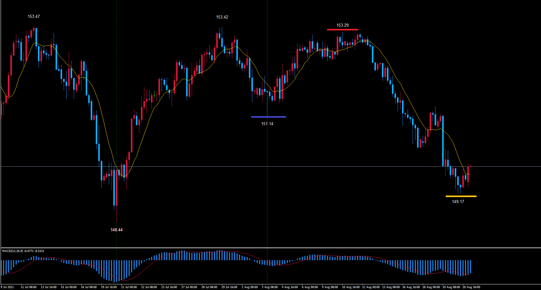541x290 pixels.
Task: Select the yellow horizontal line above 149.17
Action: (x=461, y=196)
